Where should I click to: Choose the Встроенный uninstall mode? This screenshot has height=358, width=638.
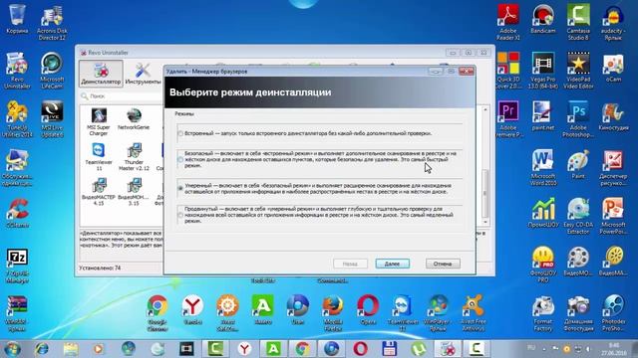coord(180,133)
